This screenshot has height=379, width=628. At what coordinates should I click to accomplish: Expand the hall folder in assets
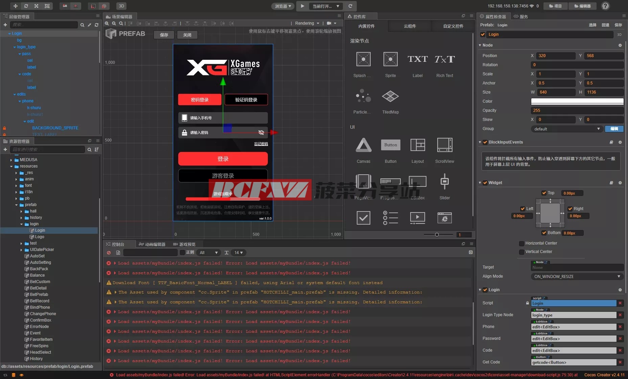pyautogui.click(x=21, y=211)
